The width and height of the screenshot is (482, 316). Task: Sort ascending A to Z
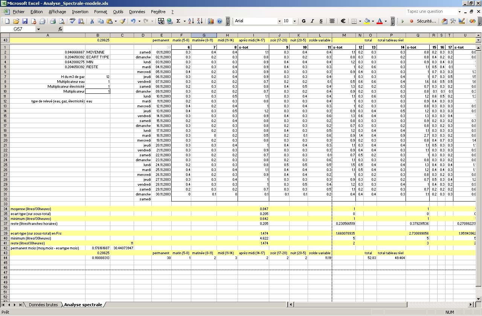coord(191,21)
